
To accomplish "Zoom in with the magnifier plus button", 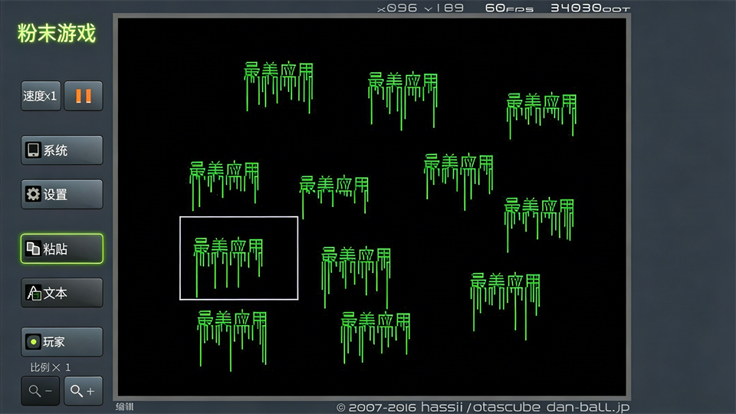I will tap(83, 391).
